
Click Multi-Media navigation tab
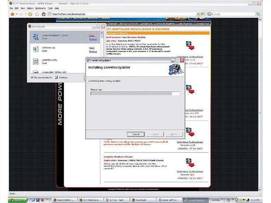185,24
